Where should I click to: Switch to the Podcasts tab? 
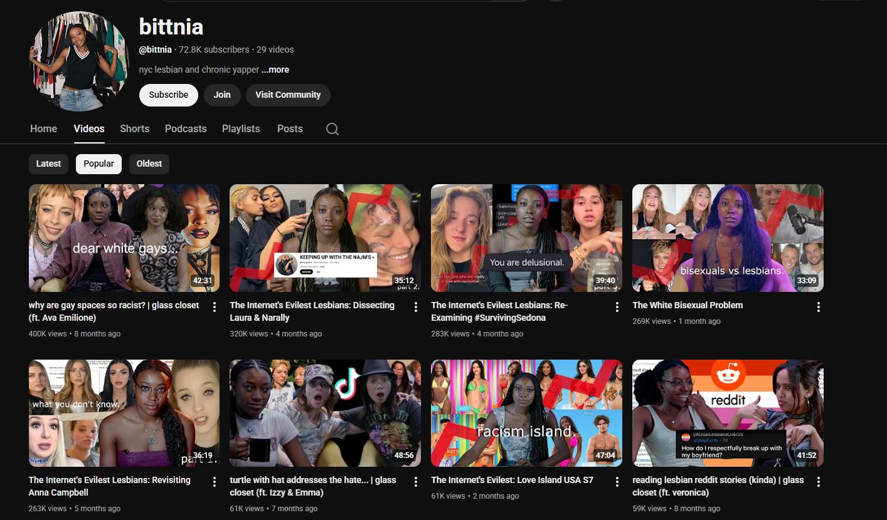[186, 128]
